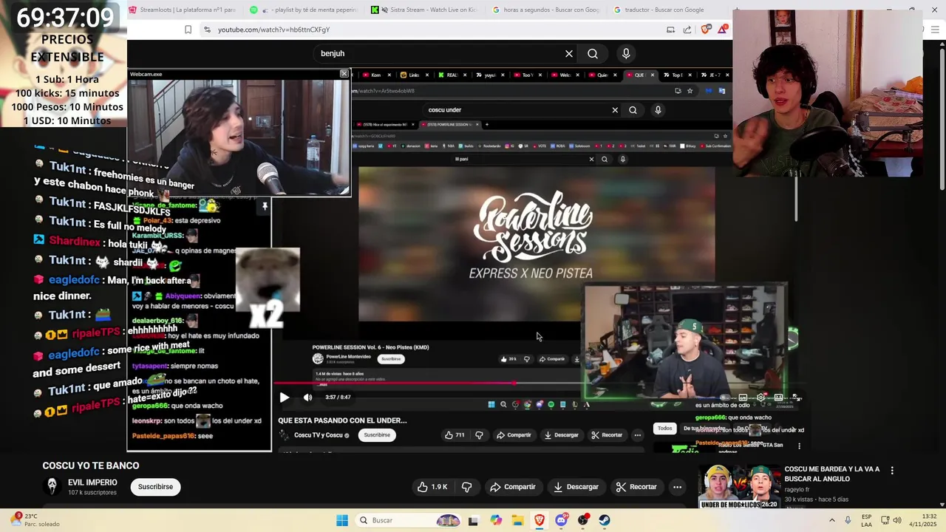Click Suscribirse beside Coscu TV y Coscu
The image size is (946, 532).
pos(377,435)
